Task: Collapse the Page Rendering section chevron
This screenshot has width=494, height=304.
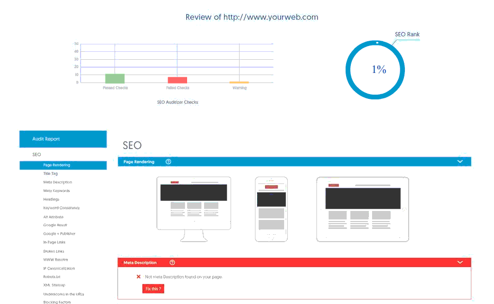Action: [460, 162]
